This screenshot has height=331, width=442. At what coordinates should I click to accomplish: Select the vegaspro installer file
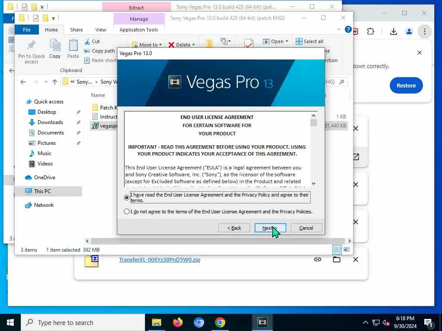coord(104,126)
